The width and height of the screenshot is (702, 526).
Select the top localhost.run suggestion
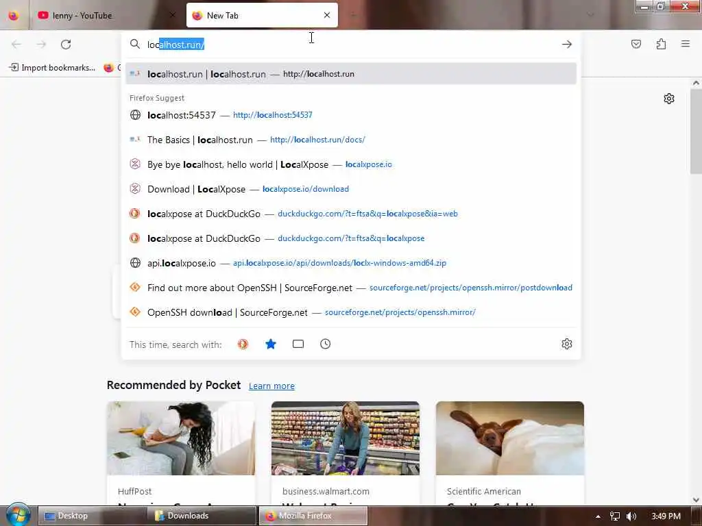tap(351, 74)
